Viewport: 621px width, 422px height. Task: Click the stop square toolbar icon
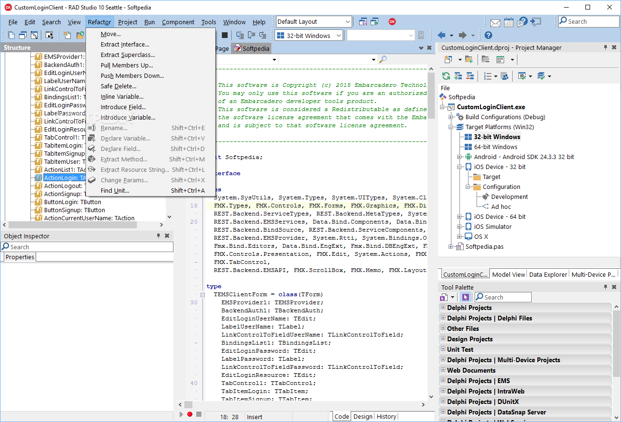[x=225, y=35]
